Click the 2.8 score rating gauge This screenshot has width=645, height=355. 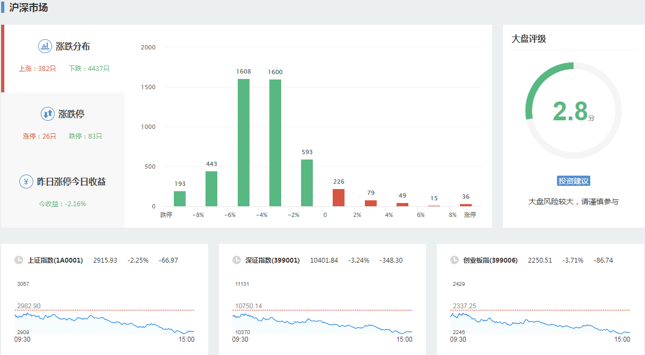pos(573,111)
